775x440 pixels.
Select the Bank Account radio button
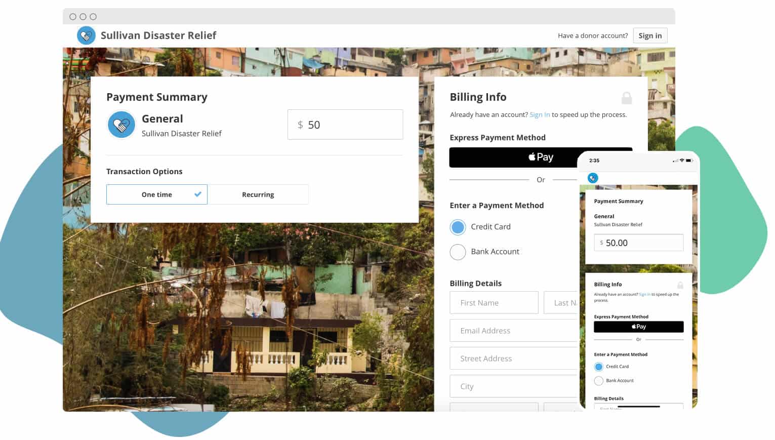458,252
